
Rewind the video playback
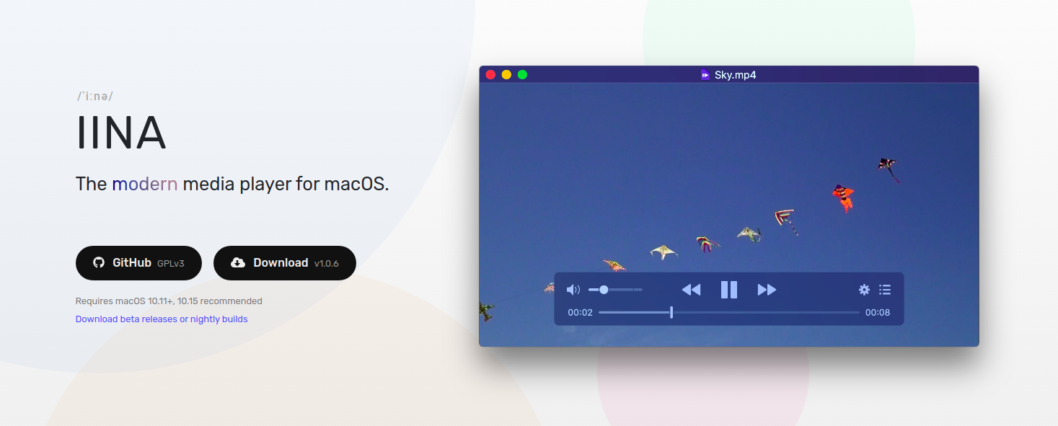point(691,289)
